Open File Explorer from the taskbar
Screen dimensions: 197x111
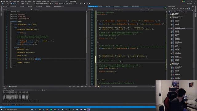40,109
